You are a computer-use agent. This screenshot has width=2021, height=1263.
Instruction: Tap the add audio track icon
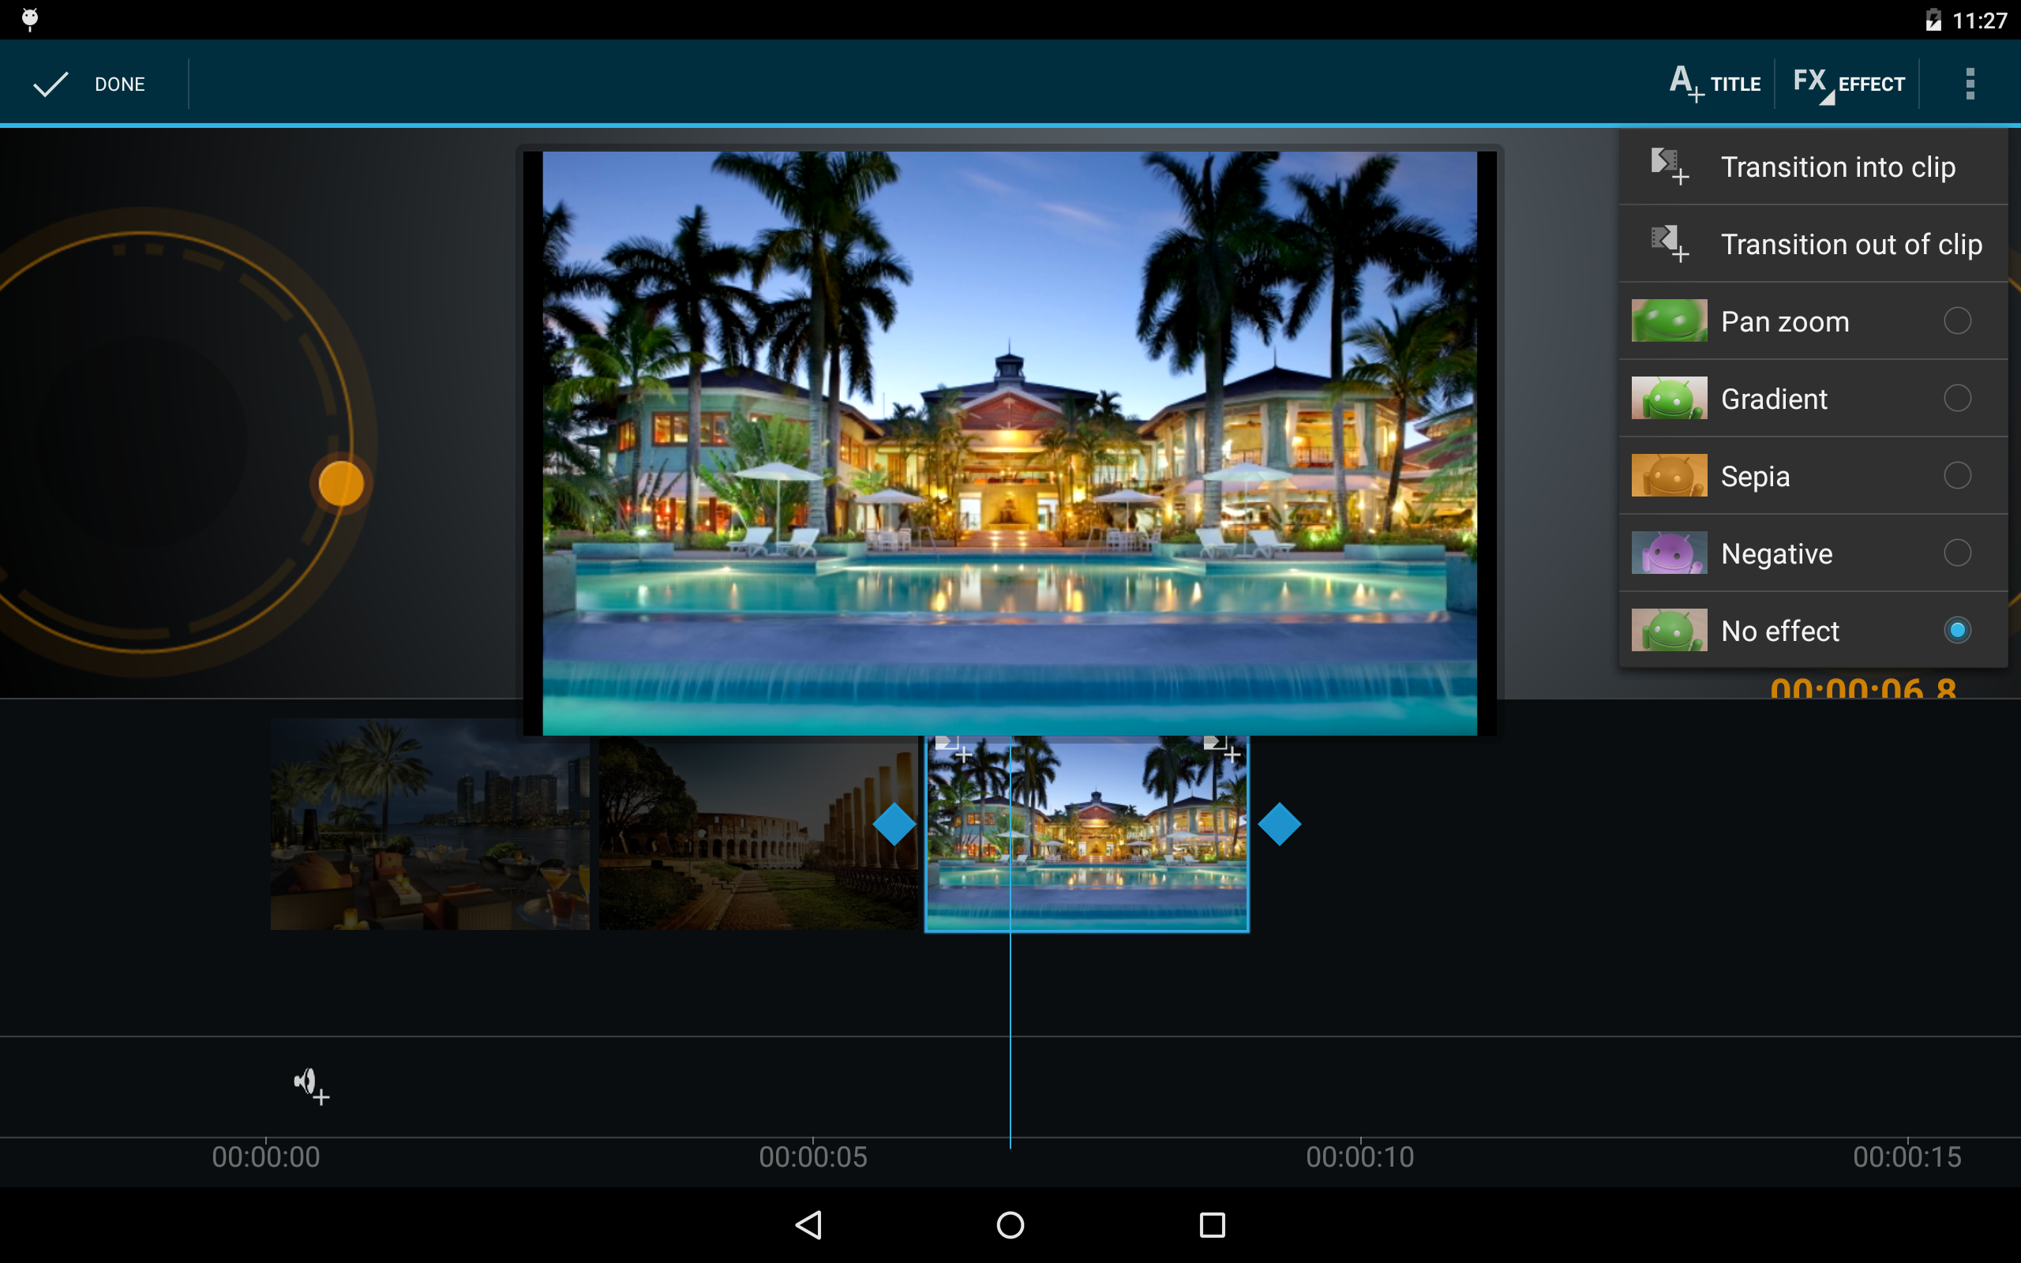coord(311,1085)
